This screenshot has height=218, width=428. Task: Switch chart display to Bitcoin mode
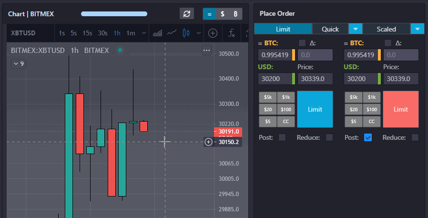pos(235,14)
